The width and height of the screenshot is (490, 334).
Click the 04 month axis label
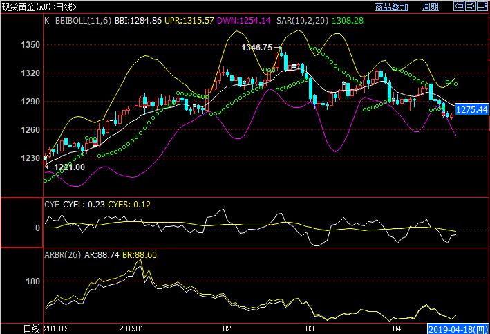pos(397,328)
